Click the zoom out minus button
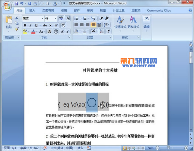 158,148
